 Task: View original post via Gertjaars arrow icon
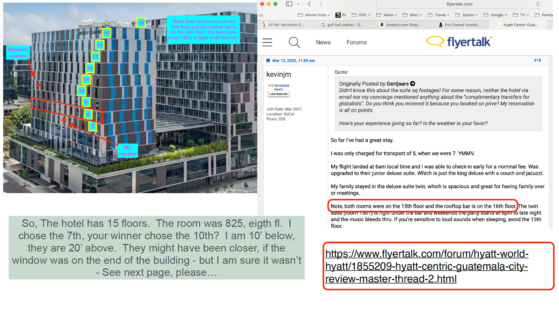point(413,84)
